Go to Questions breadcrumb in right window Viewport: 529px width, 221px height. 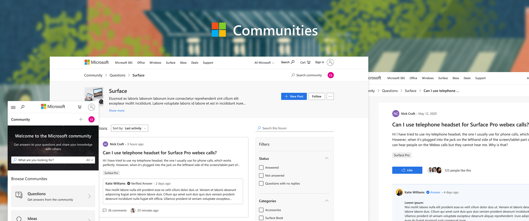[390, 91]
